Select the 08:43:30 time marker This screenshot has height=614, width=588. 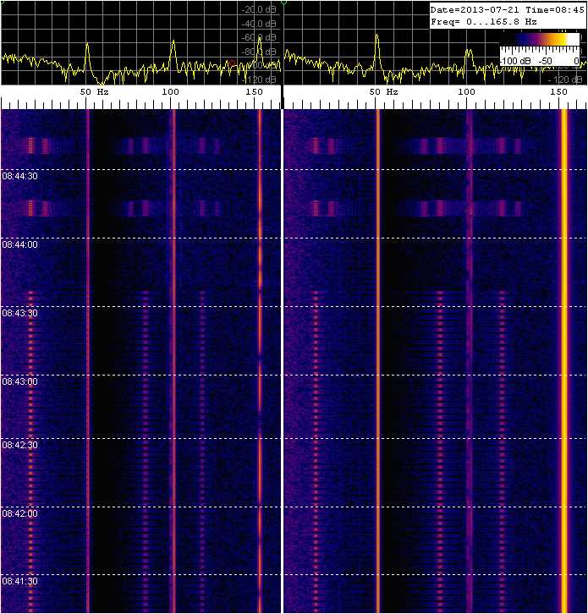click(19, 313)
